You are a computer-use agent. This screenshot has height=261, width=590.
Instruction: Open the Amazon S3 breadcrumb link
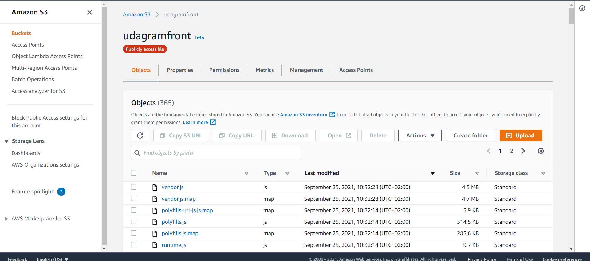tap(137, 14)
